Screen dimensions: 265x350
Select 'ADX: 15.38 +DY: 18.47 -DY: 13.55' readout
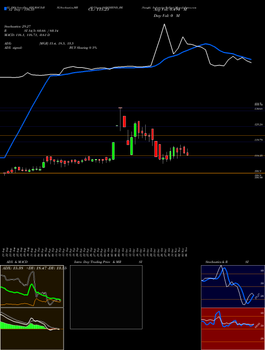(34, 268)
